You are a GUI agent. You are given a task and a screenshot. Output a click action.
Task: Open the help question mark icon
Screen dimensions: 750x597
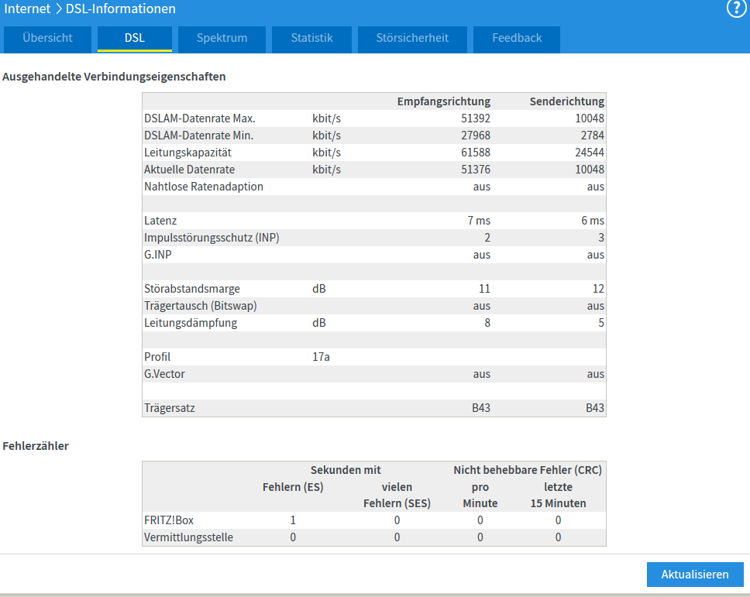(735, 9)
